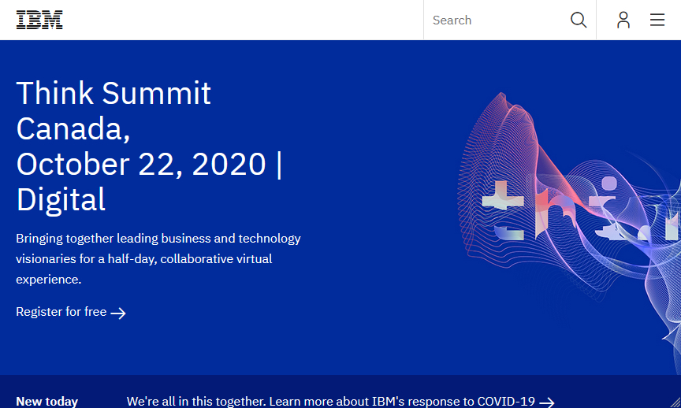Click the 'New today' label
This screenshot has height=408, width=681.
click(47, 402)
